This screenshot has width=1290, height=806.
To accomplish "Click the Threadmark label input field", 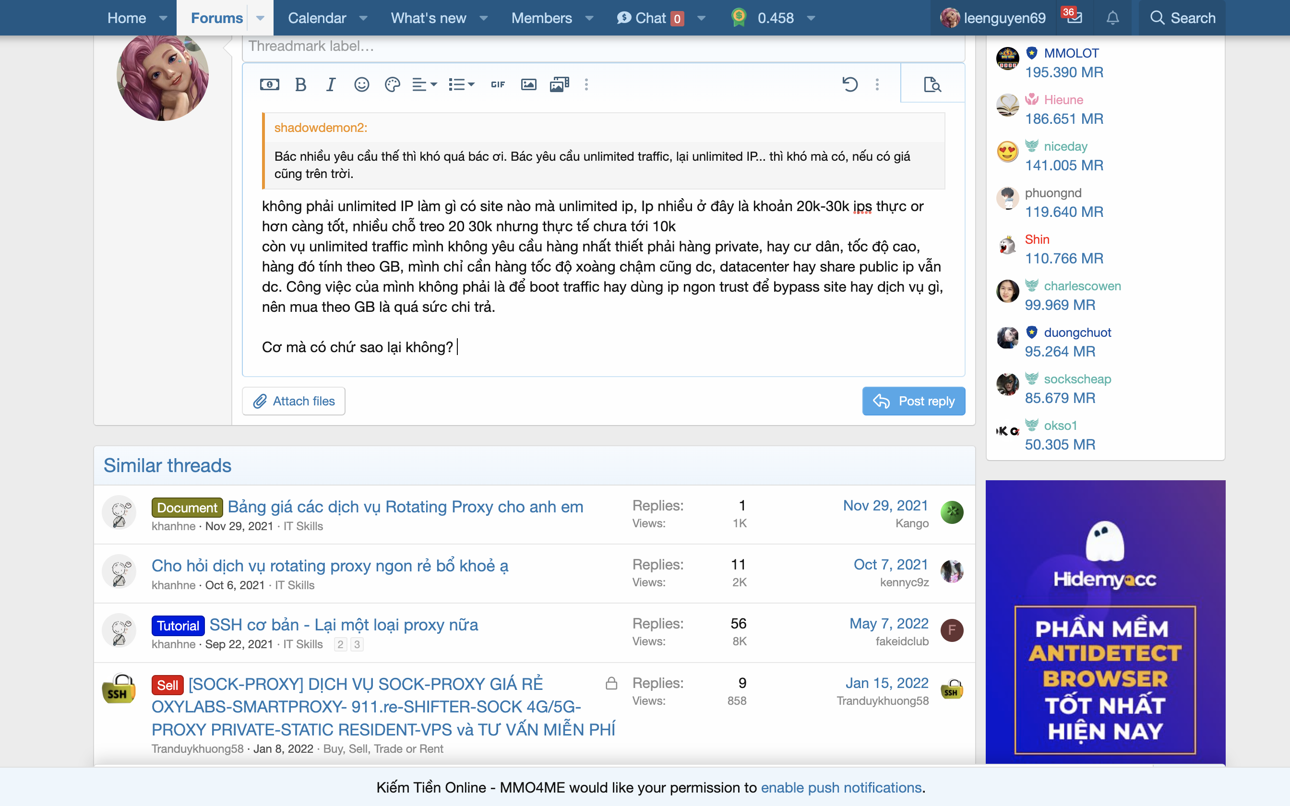I will pyautogui.click(x=602, y=47).
